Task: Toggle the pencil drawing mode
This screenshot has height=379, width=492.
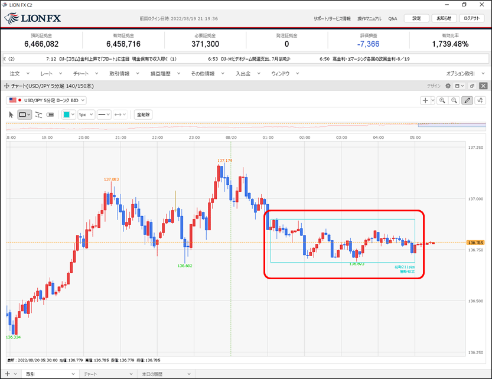Action: click(x=467, y=100)
